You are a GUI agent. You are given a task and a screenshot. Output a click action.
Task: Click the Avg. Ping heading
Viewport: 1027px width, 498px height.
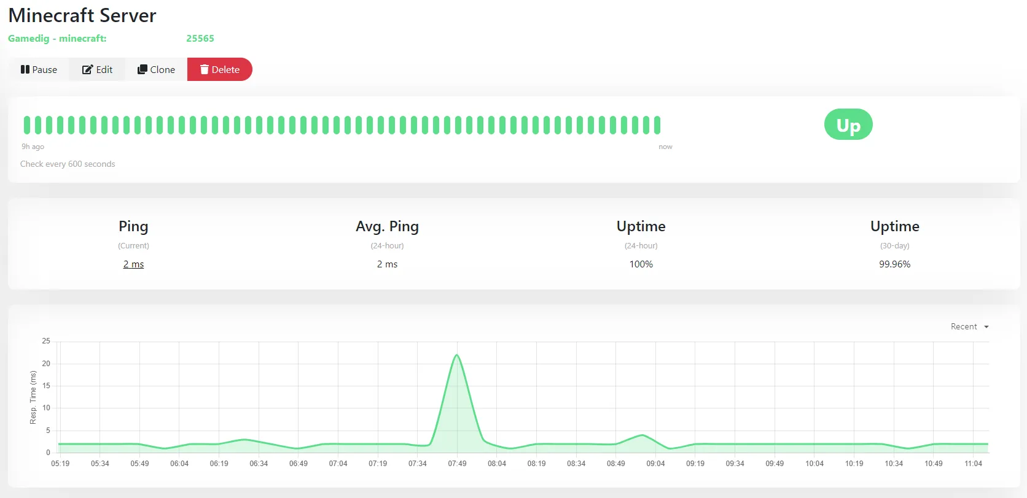point(387,227)
